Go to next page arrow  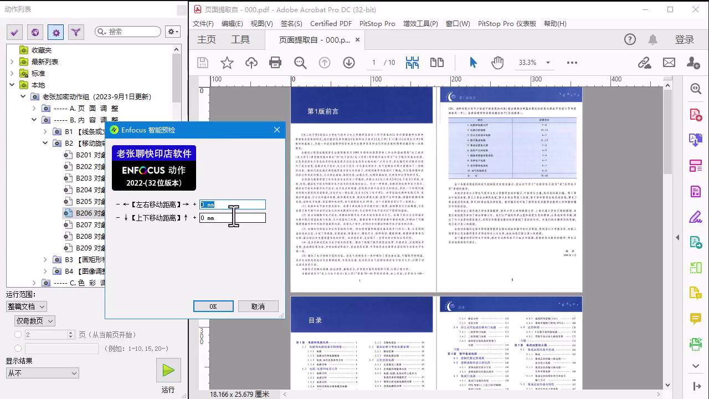[x=349, y=63]
